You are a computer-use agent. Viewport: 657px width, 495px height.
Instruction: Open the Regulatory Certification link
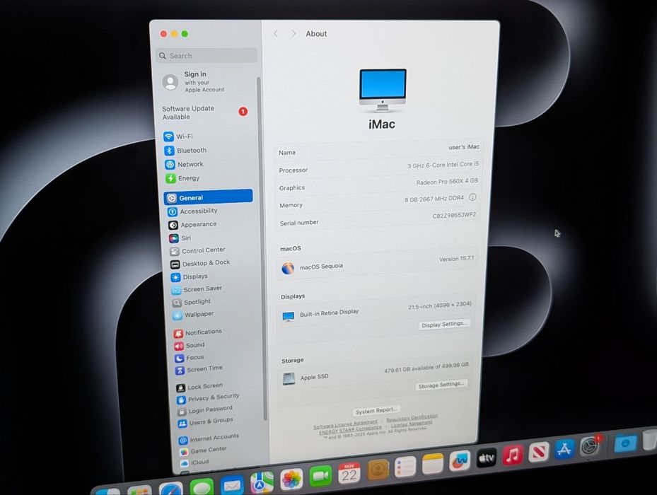(x=412, y=418)
